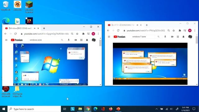
Task: Go back in right Chrome window
Action: 108,30
